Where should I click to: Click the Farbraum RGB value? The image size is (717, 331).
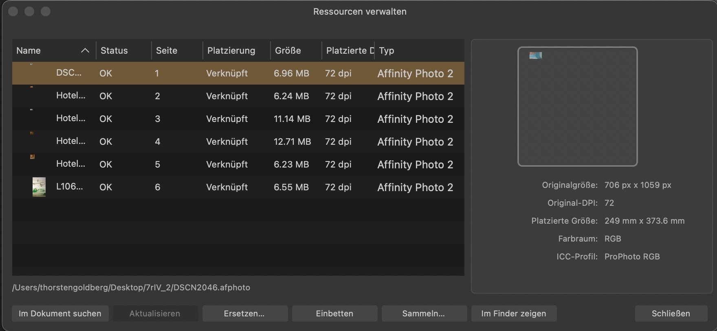tap(613, 239)
